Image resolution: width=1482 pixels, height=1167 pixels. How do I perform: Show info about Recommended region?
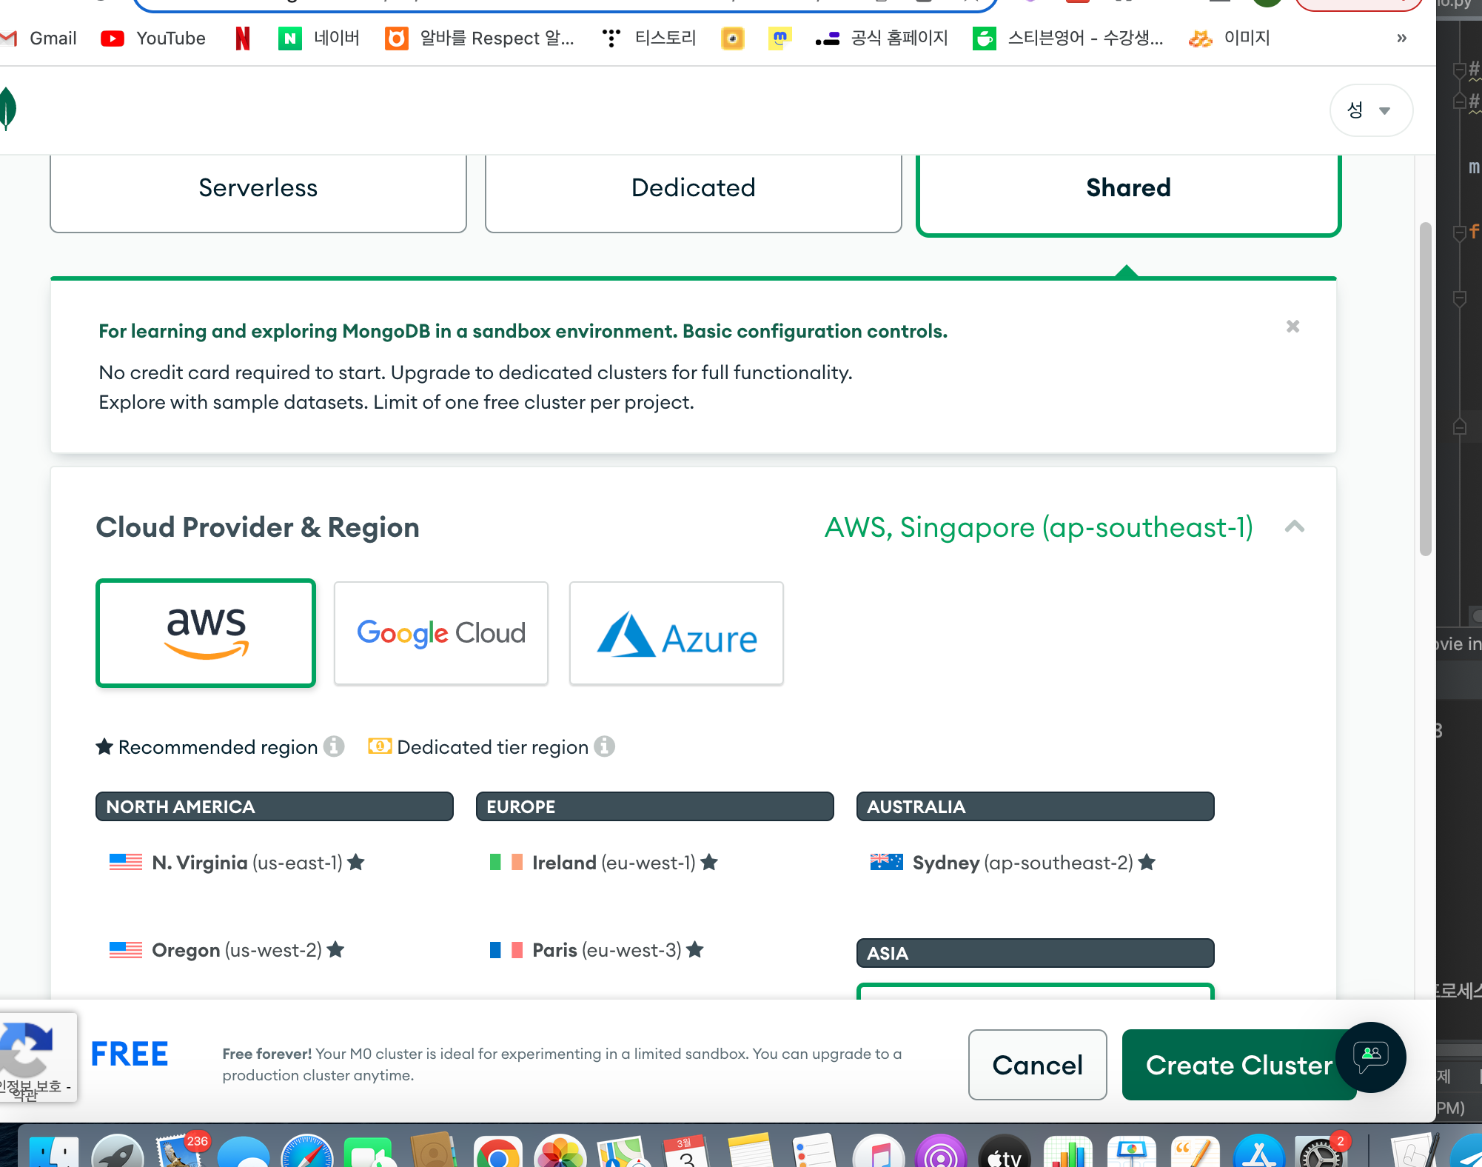(335, 746)
